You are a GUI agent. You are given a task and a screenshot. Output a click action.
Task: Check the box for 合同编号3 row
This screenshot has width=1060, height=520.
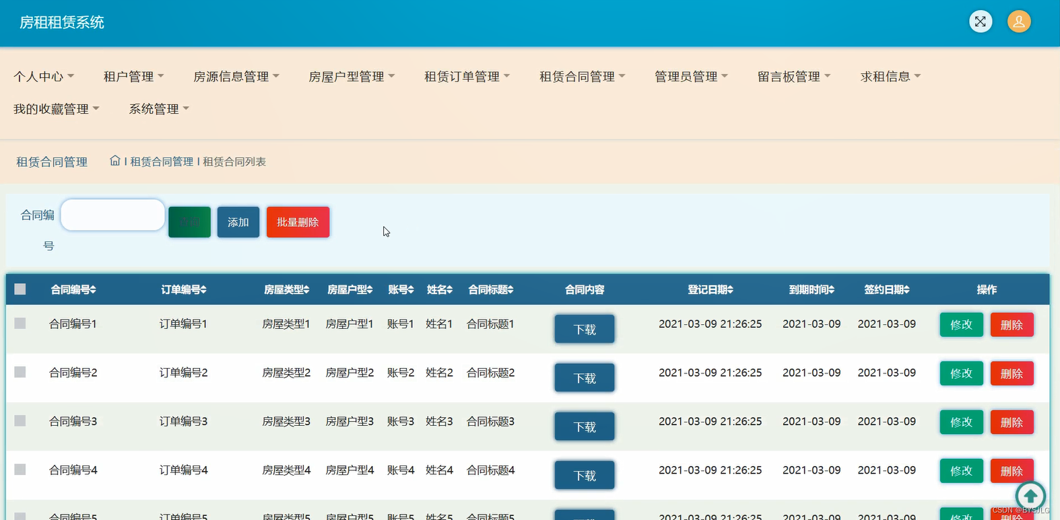click(x=20, y=421)
